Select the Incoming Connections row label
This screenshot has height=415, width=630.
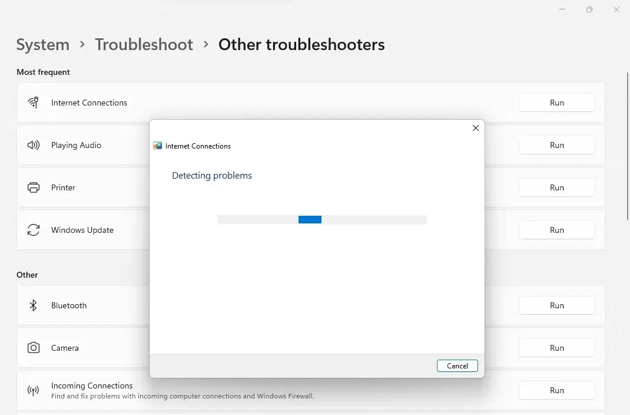(x=92, y=386)
